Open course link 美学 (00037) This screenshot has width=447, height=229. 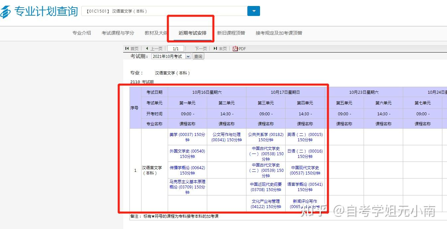187,137
